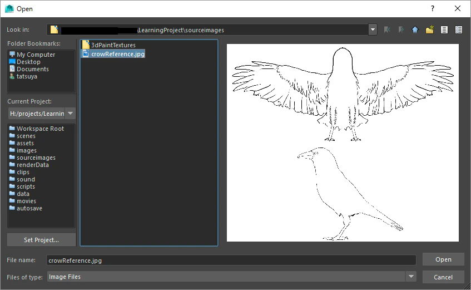
Task: Expand the Look in path dropdown
Action: 373,30
